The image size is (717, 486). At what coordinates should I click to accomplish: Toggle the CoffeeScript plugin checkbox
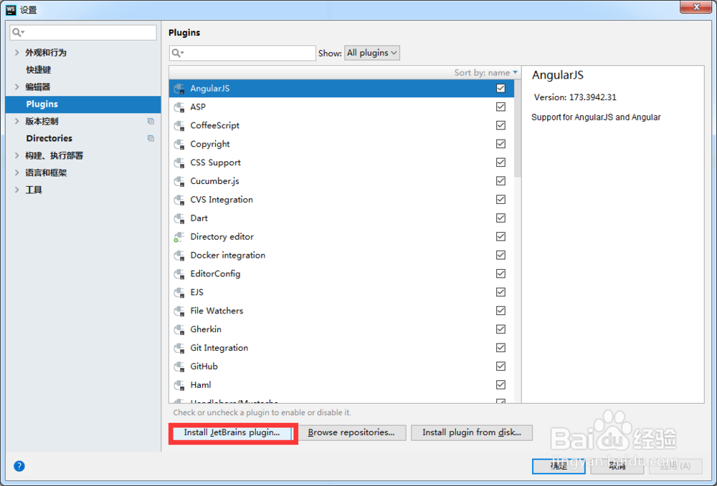[500, 125]
